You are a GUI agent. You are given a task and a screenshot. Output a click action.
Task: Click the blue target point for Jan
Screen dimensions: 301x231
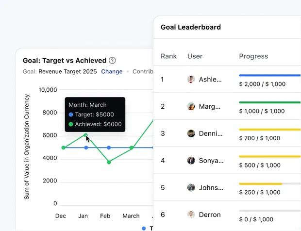(86, 148)
